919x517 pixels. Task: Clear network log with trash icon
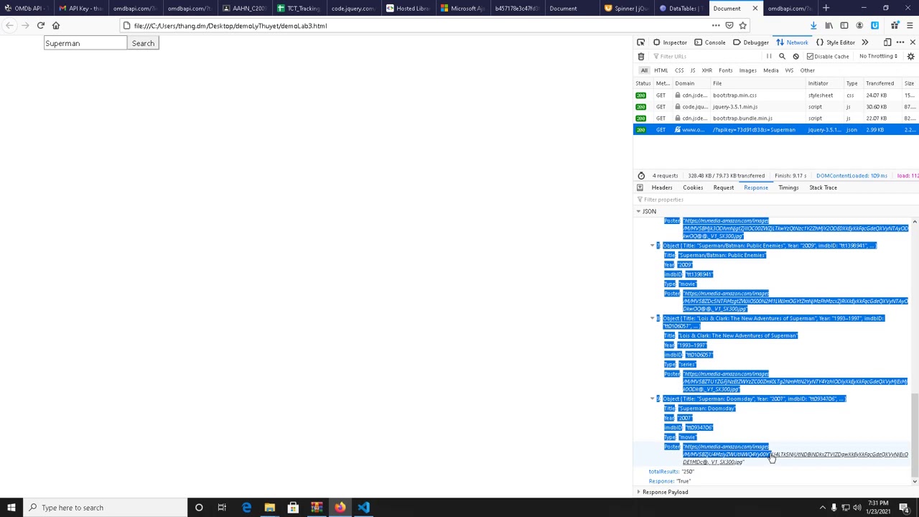641,56
